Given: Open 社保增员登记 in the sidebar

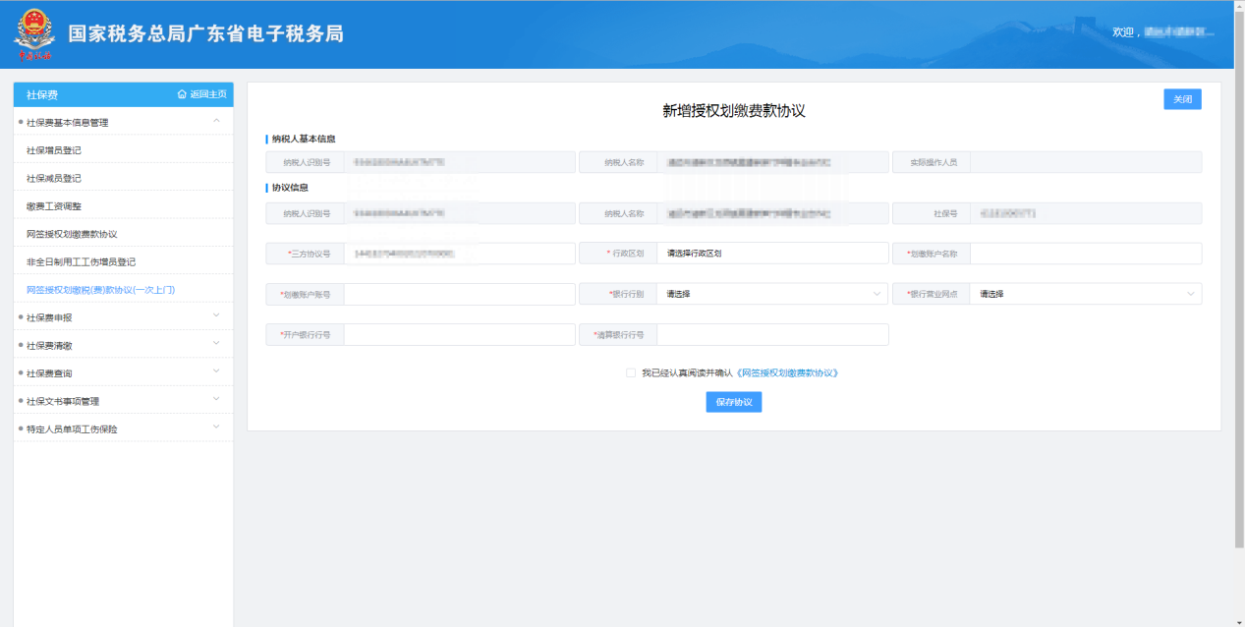Looking at the screenshot, I should [x=54, y=150].
